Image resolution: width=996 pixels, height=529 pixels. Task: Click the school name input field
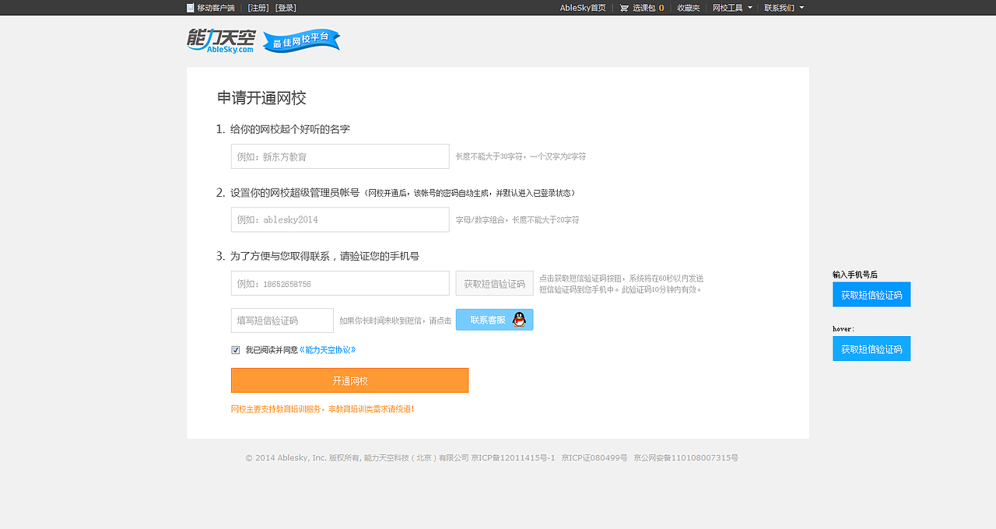click(340, 156)
